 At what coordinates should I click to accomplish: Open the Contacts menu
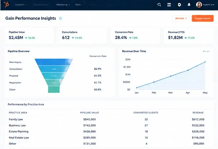click(21, 5)
